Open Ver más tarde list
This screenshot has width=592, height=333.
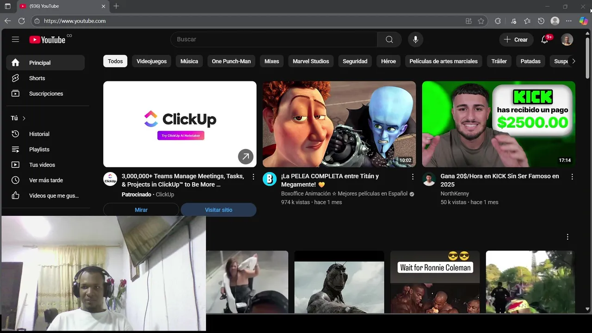pos(45,180)
